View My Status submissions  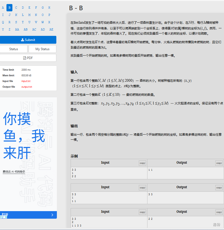42,49
